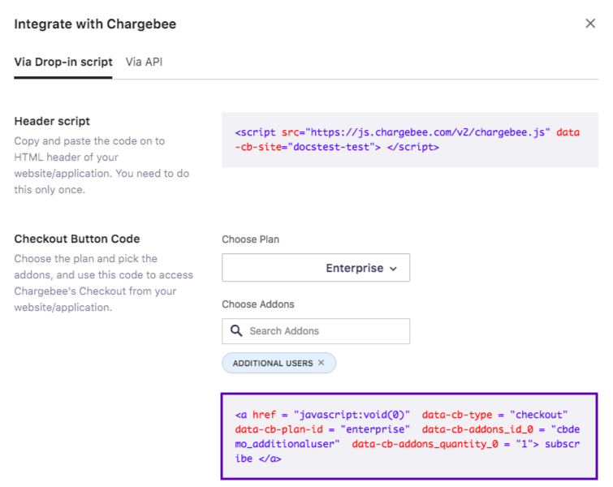Click the chevron next to Enterprise
The height and width of the screenshot is (487, 613).
pos(394,269)
